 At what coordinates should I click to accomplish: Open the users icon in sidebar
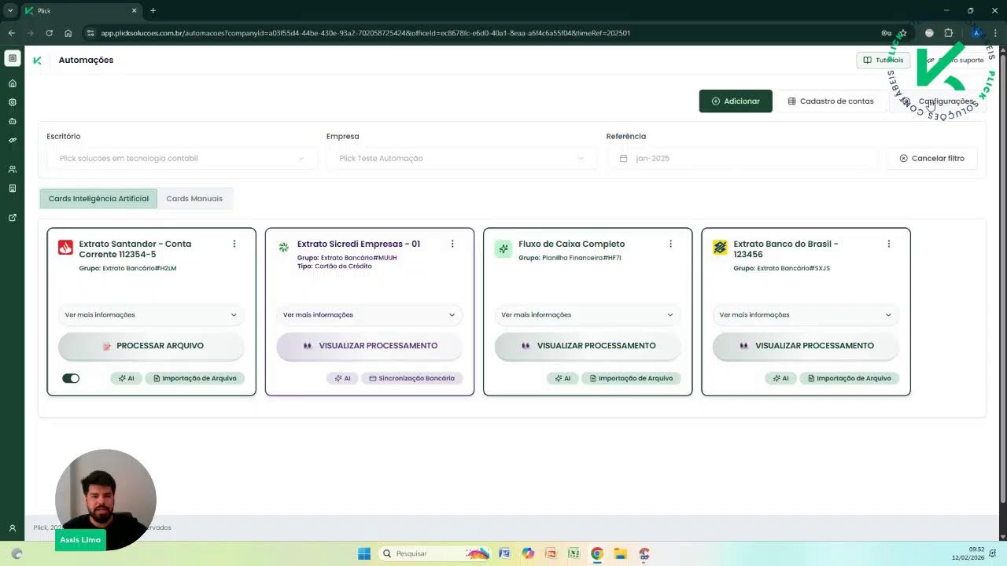(x=12, y=169)
